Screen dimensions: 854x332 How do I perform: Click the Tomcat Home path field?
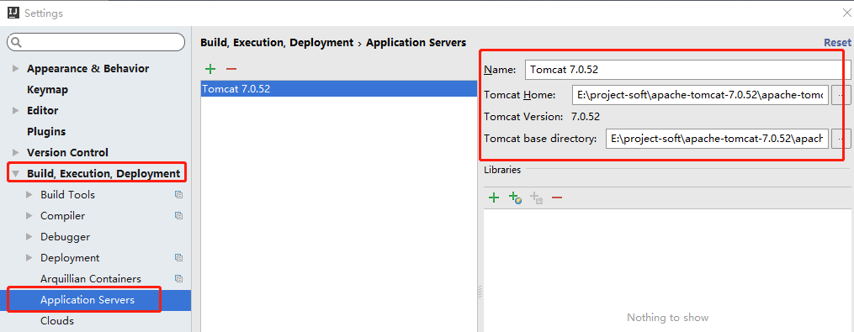[700, 95]
